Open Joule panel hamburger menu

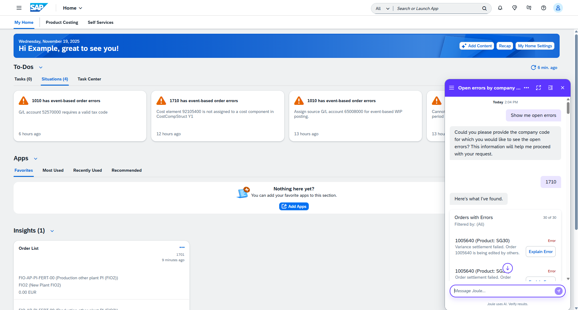(x=452, y=88)
